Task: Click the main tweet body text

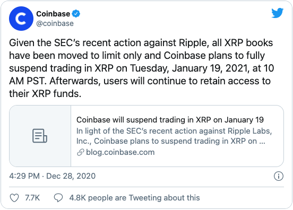Action: (x=141, y=68)
